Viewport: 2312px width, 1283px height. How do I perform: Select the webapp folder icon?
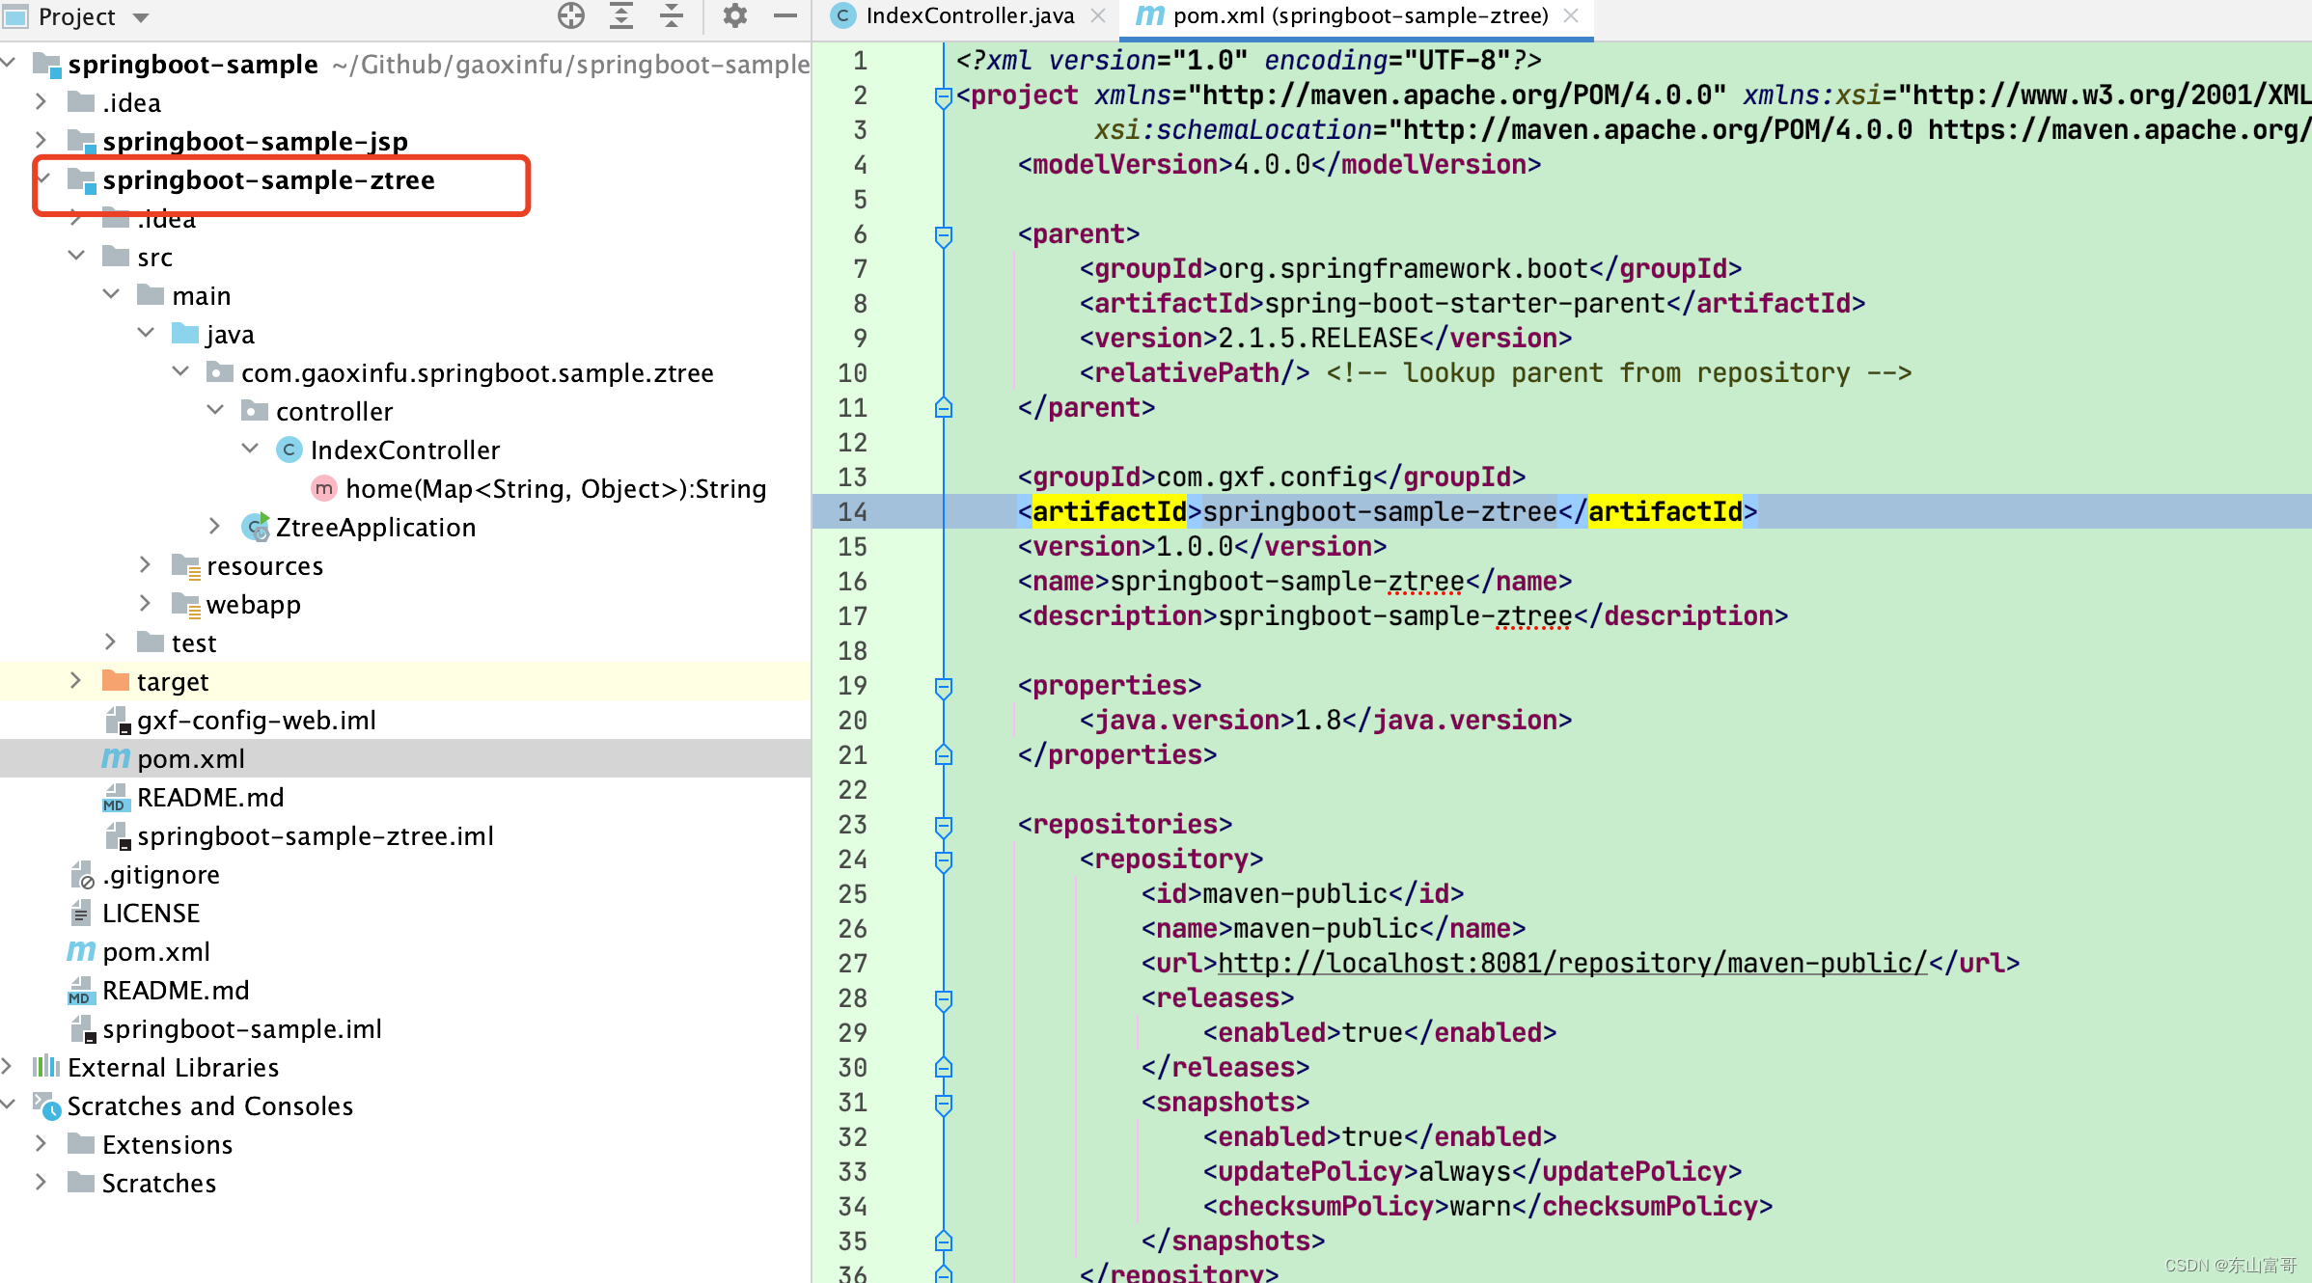click(x=185, y=604)
